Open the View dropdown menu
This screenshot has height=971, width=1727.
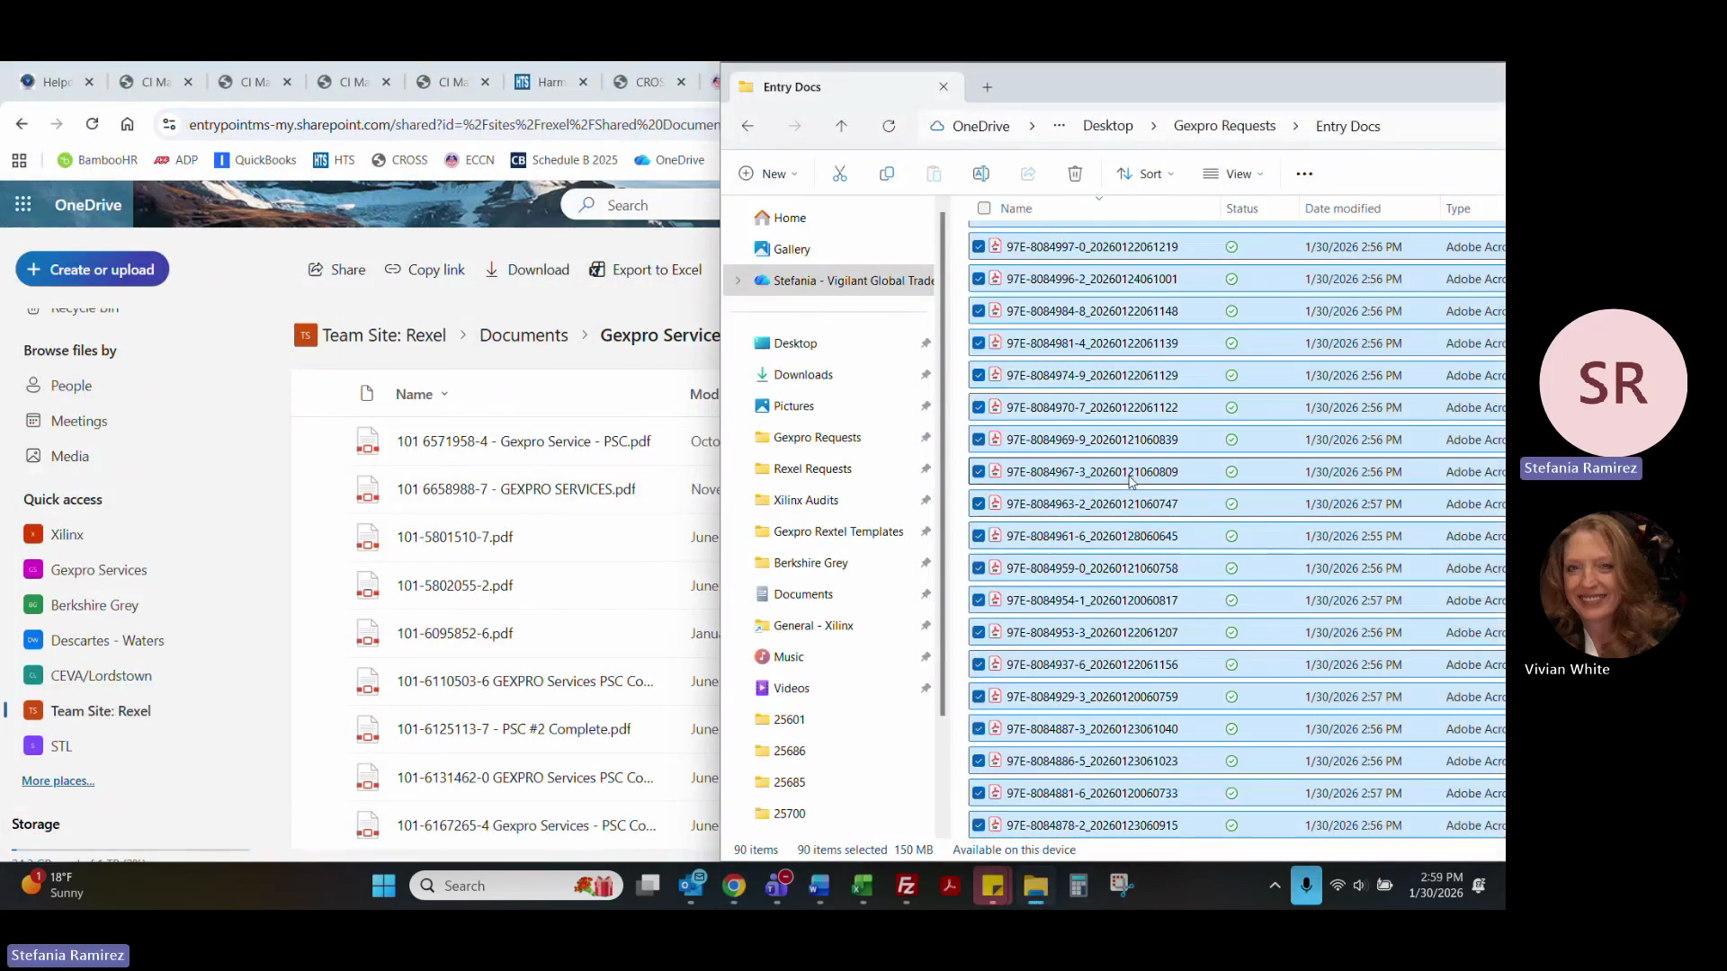click(x=1233, y=174)
